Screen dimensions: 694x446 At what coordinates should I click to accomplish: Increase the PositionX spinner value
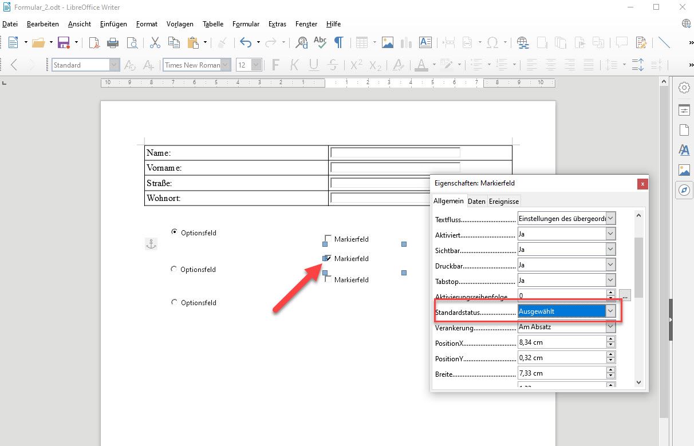click(x=611, y=339)
